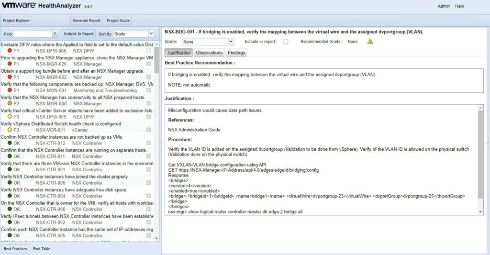This screenshot has height=255, width=490.
Task: Toggle report checkbox for NSX-DFW-005 row
Action: coord(148,117)
